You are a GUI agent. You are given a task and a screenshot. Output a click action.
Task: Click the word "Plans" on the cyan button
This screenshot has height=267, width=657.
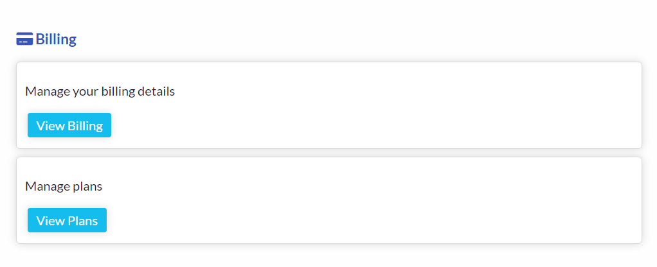click(83, 221)
